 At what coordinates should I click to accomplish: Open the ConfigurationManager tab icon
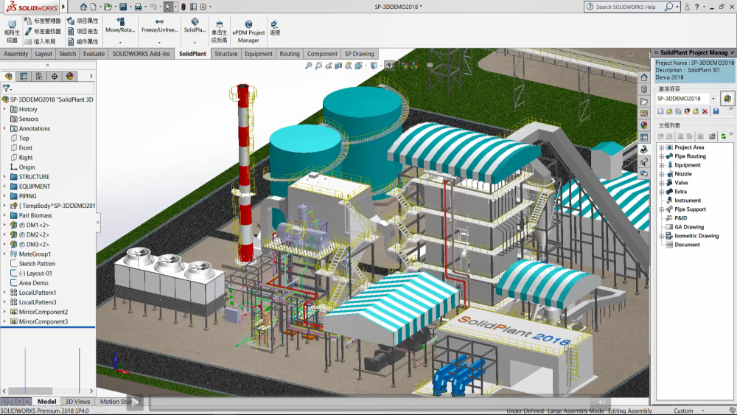tap(39, 76)
